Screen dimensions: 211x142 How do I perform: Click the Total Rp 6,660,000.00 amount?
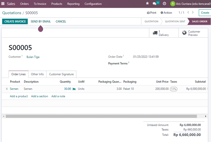187,135
